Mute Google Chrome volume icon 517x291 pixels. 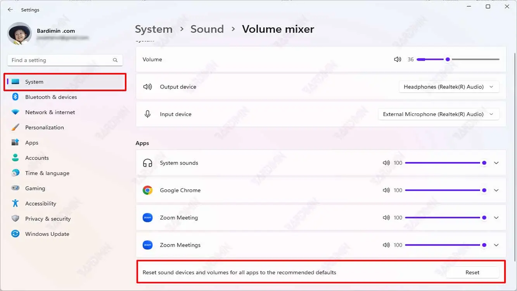click(386, 191)
